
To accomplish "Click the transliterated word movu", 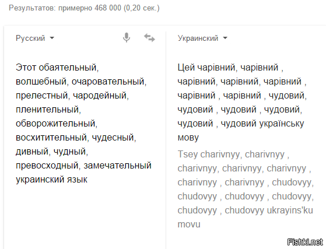I will [189, 225].
